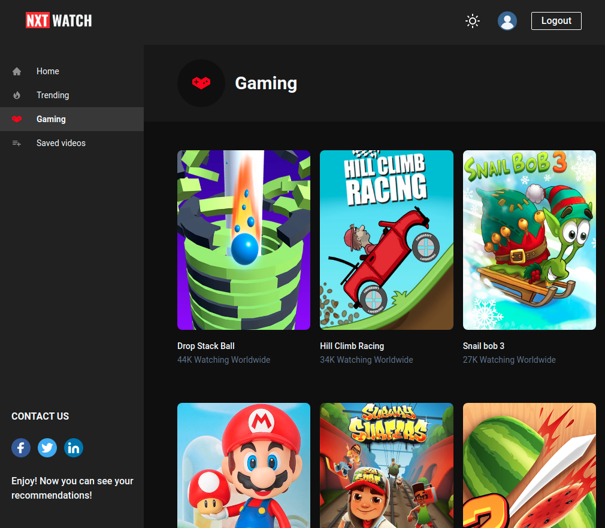Click the Trending flame icon
605x528 pixels.
pyautogui.click(x=17, y=95)
